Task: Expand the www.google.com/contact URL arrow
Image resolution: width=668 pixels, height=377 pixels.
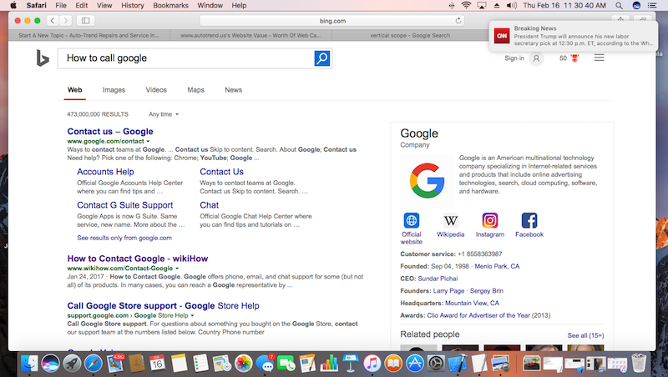Action: point(149,141)
